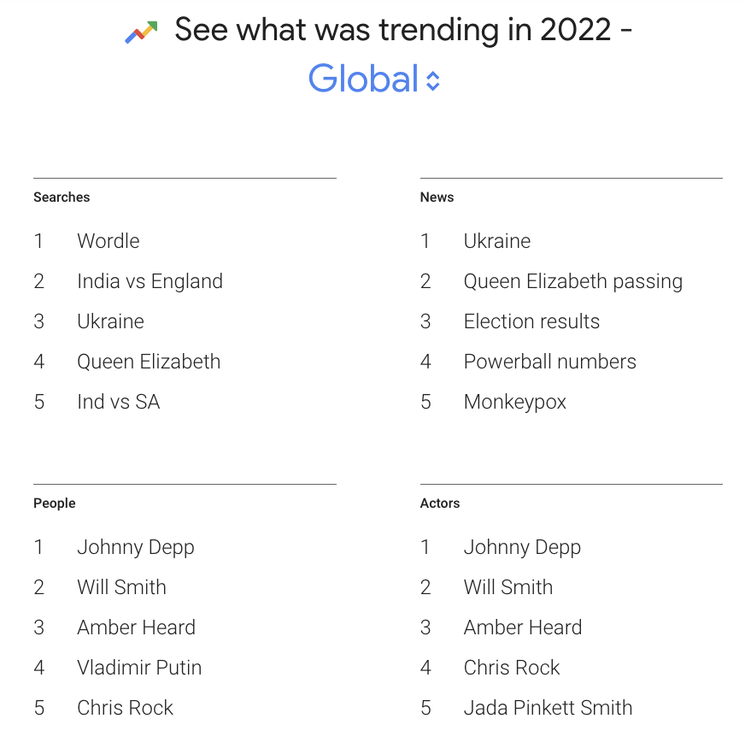
Task: Select Vladimir Putin in People
Action: tap(139, 668)
